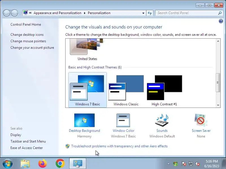
Task: Select the Windows Classic theme
Action: click(126, 90)
